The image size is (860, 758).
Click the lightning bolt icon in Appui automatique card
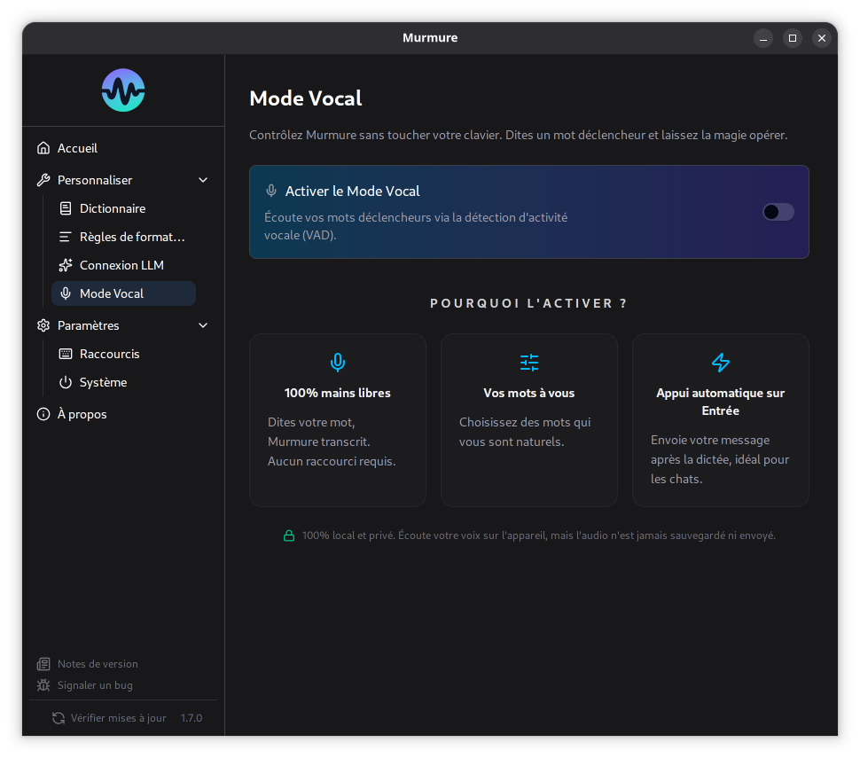tap(721, 362)
